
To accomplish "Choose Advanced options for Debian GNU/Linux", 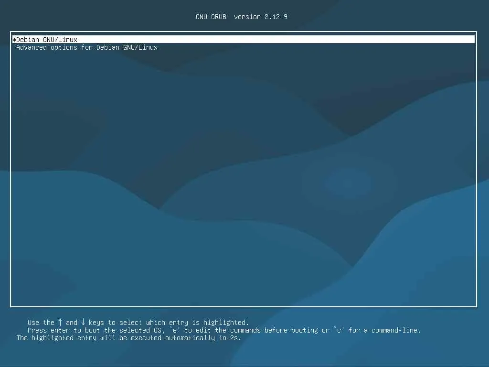I will point(87,47).
